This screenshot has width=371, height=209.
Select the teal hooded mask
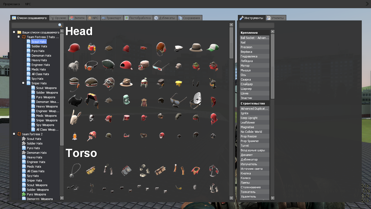click(126, 100)
